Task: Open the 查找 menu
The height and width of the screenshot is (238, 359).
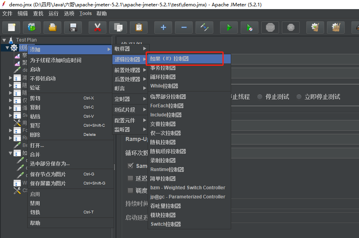Action: (38, 13)
